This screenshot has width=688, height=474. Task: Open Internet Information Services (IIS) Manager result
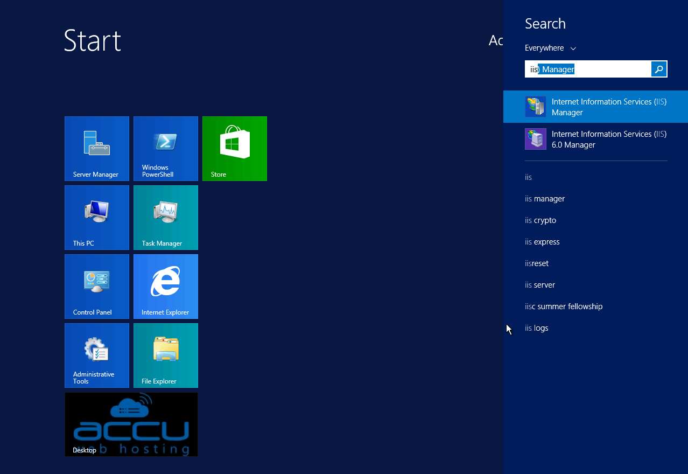tap(595, 107)
